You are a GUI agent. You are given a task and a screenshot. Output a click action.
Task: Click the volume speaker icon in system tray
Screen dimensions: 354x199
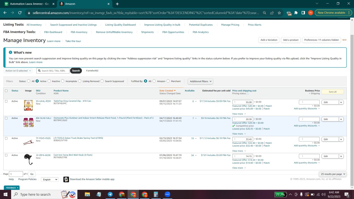(x=324, y=194)
